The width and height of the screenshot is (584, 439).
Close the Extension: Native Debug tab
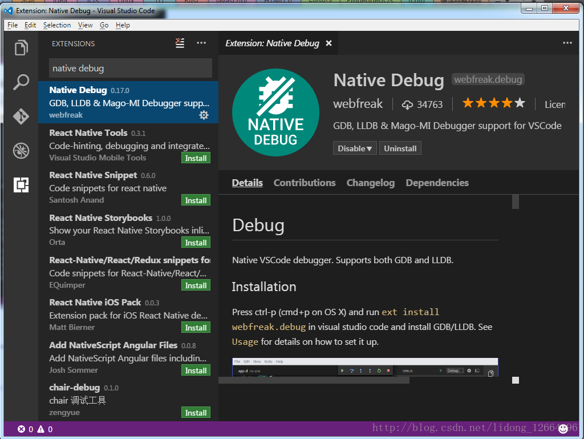tap(328, 43)
